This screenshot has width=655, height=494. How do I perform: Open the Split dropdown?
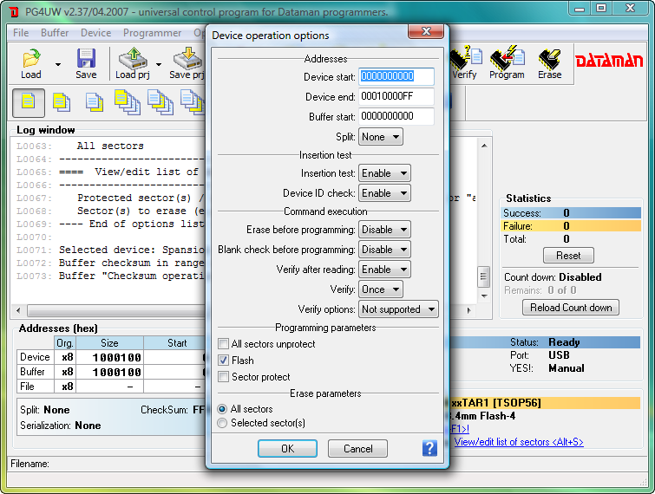point(381,137)
